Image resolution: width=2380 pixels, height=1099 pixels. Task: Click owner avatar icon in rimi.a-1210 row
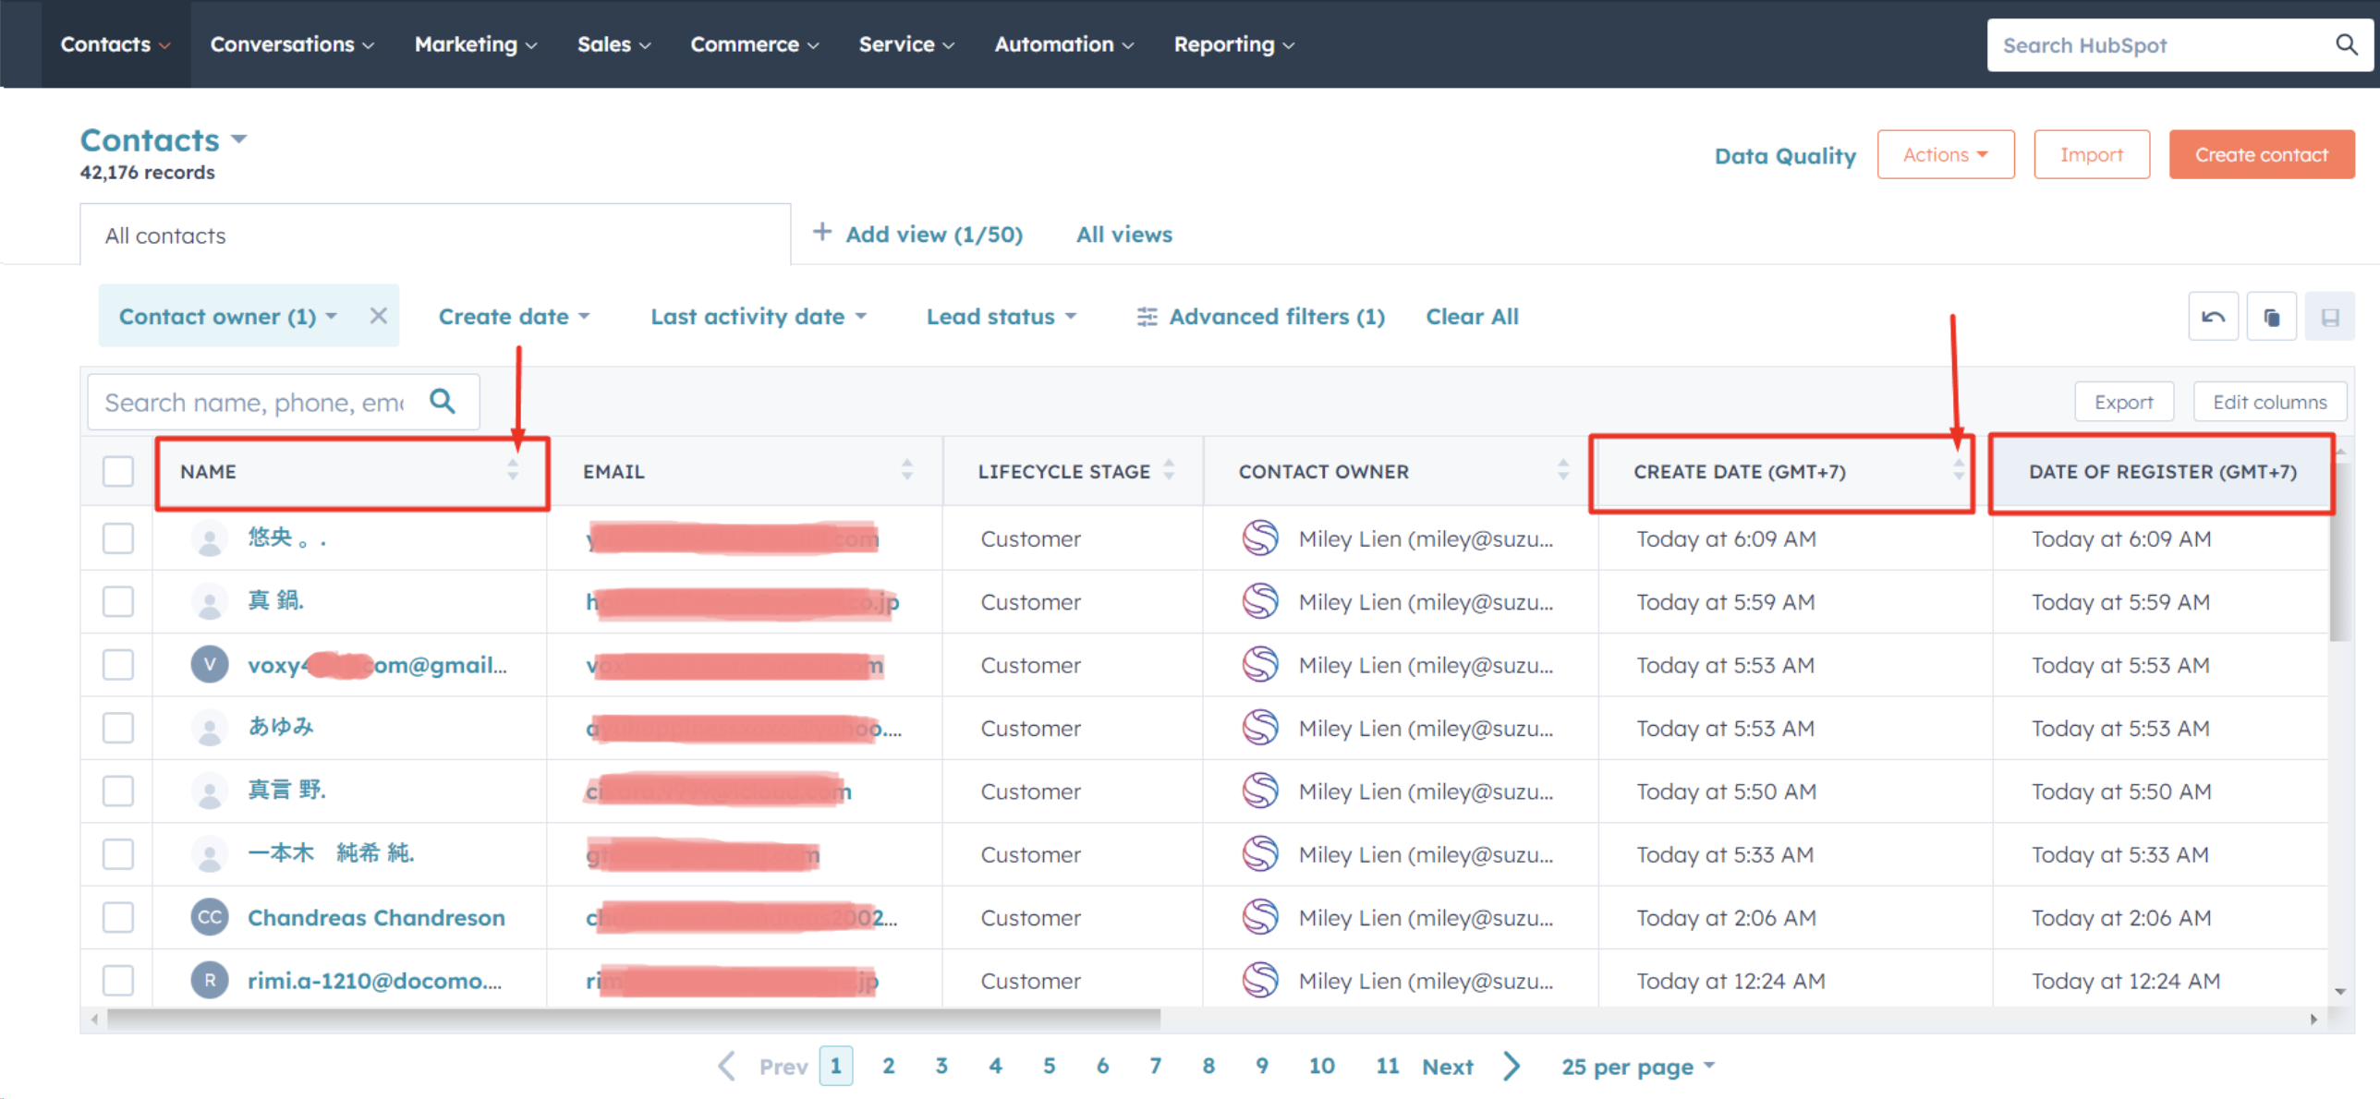[1260, 980]
